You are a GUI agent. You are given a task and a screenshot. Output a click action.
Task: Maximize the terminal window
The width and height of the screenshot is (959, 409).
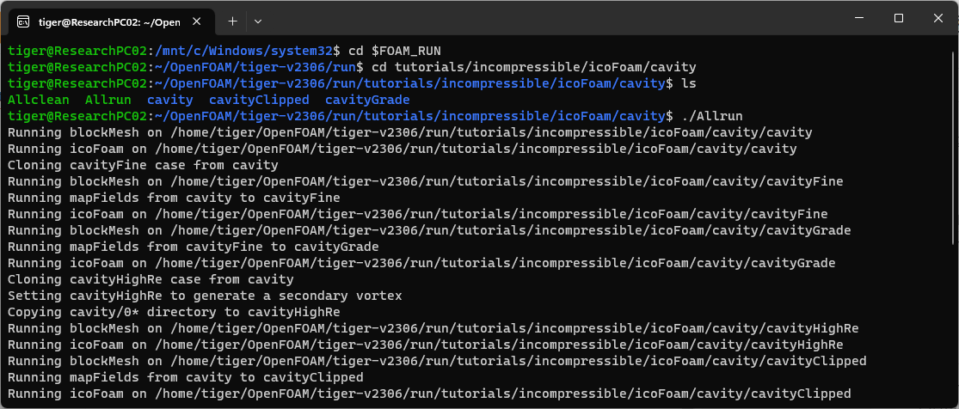pos(899,18)
